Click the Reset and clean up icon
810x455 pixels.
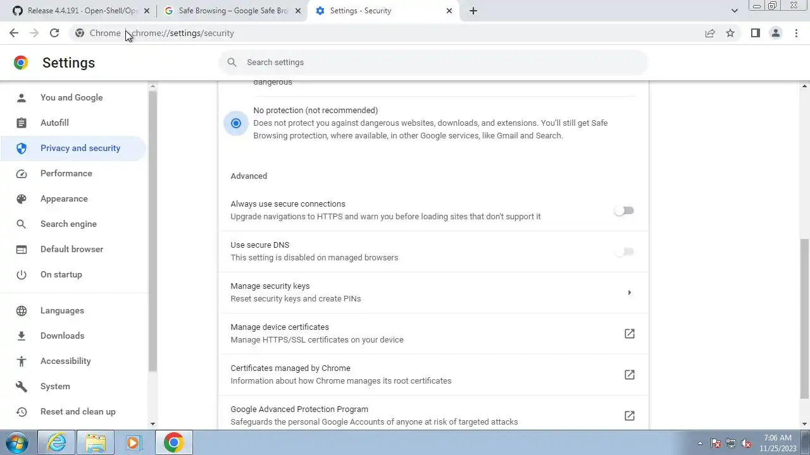[x=22, y=411]
